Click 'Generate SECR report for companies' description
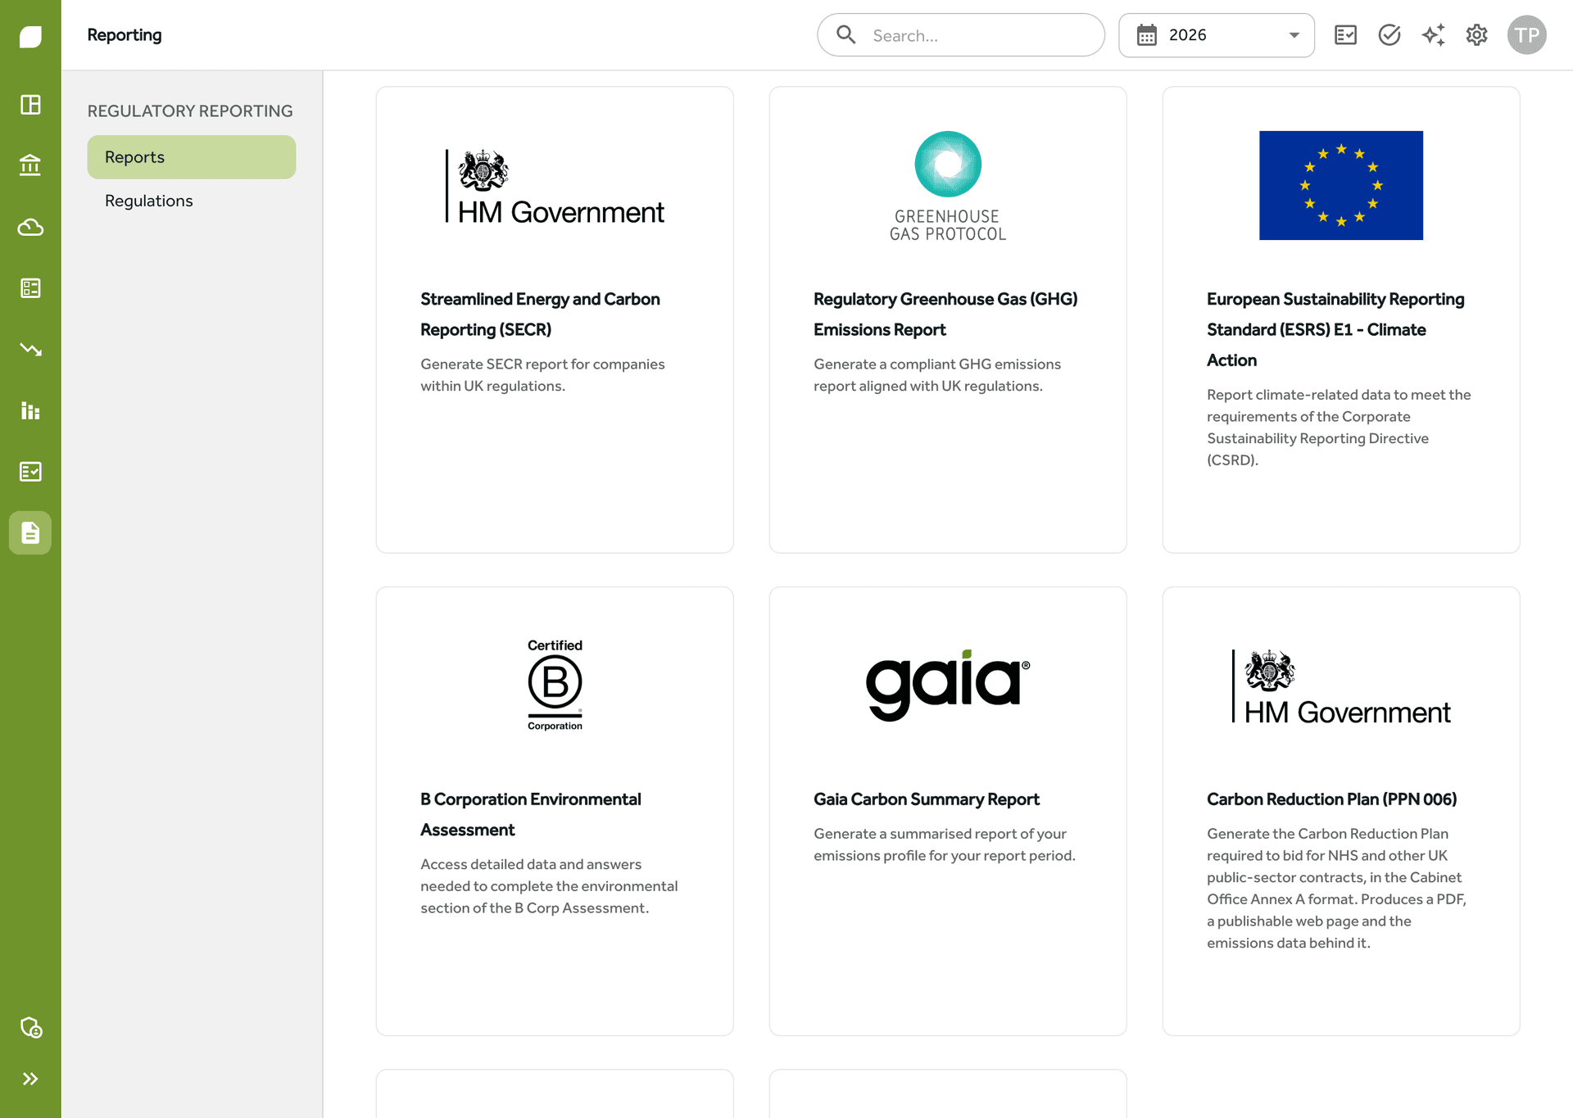 pyautogui.click(x=542, y=375)
